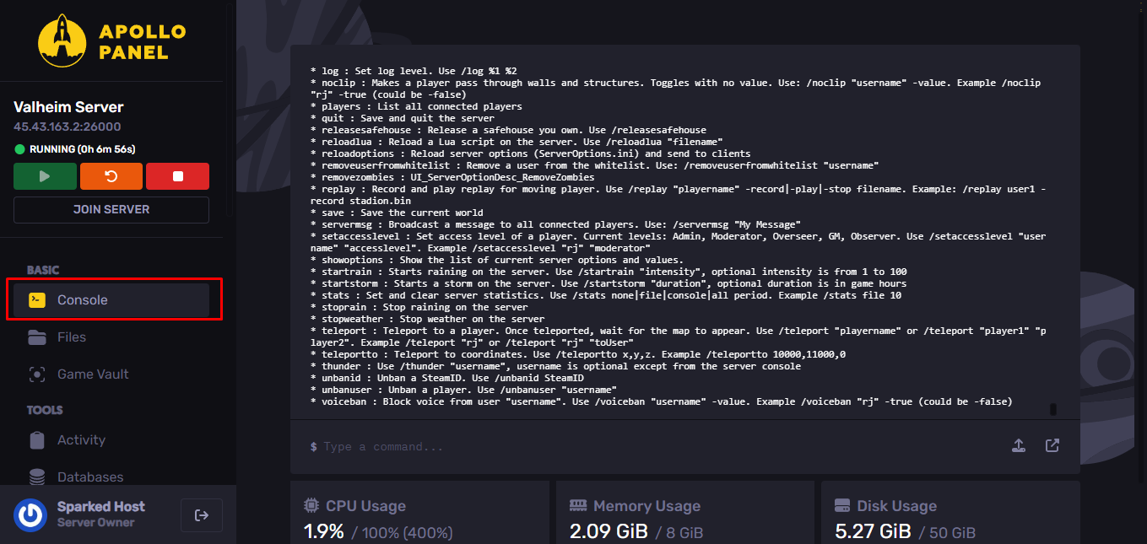Click the Apollo Panel rocket logo

pos(62,40)
